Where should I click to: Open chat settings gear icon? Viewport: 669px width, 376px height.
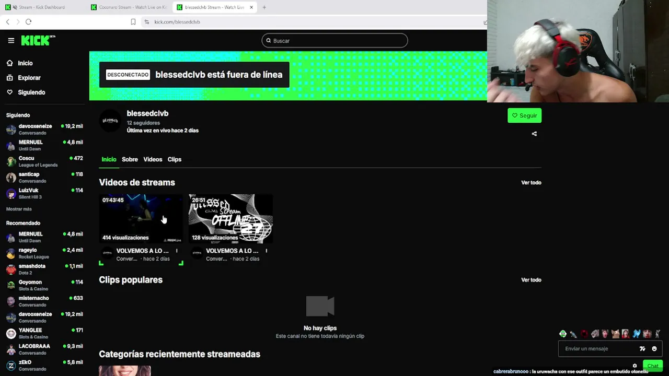(635, 366)
